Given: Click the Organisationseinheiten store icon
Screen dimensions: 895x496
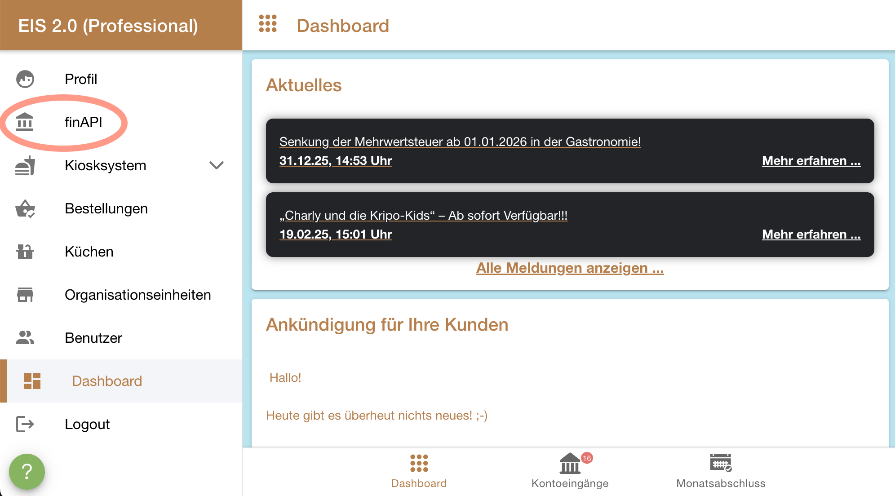Looking at the screenshot, I should tap(25, 295).
